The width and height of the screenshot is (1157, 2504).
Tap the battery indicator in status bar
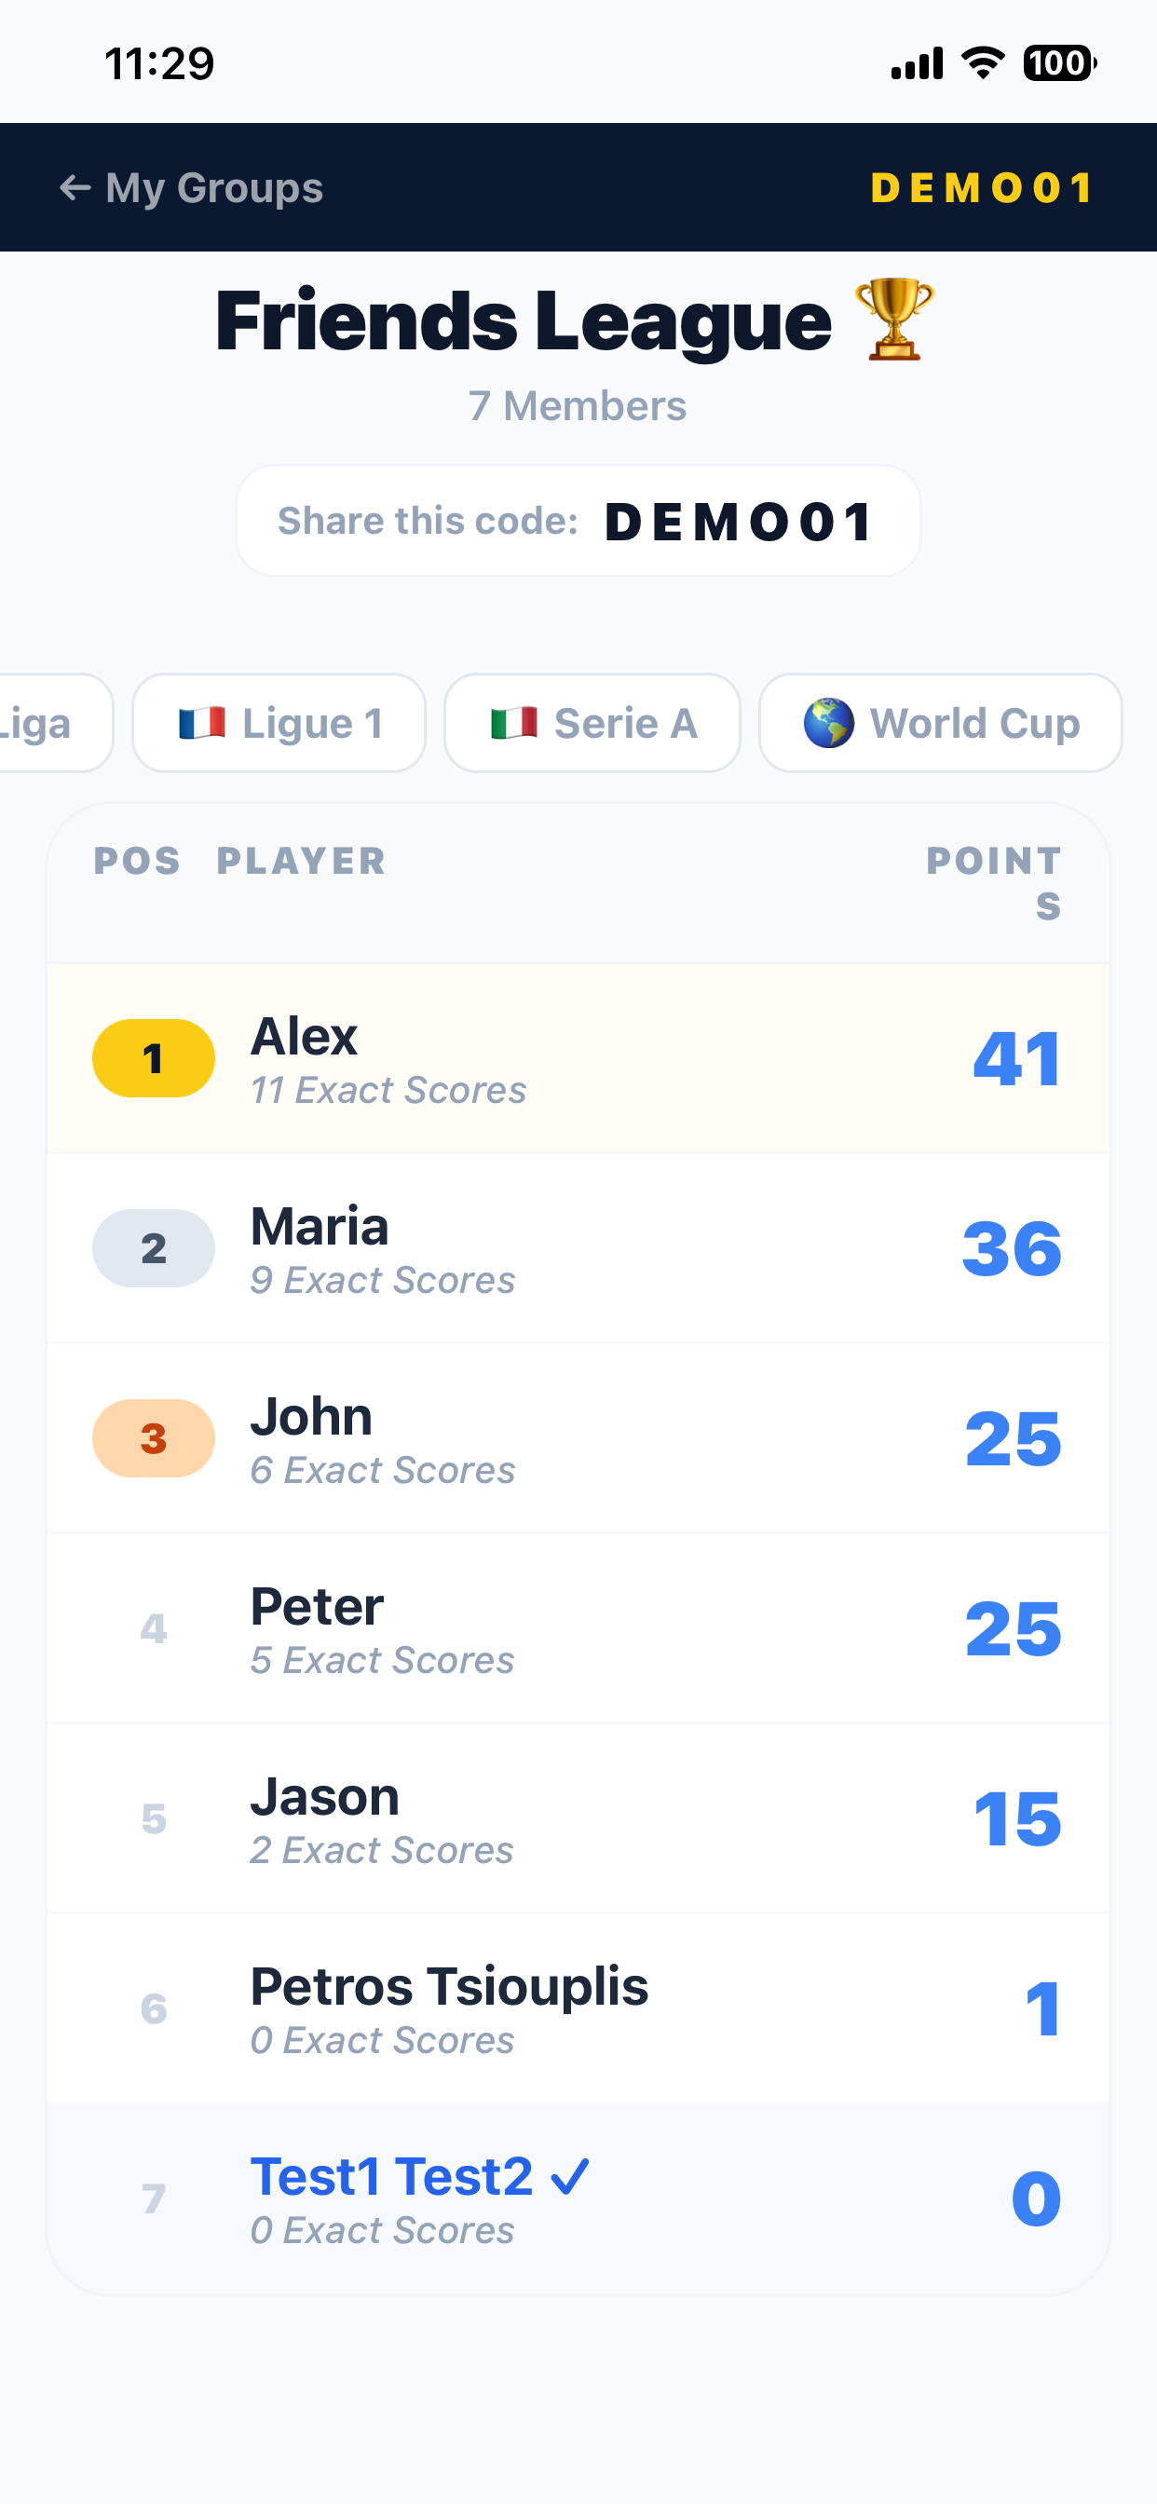(x=1060, y=63)
